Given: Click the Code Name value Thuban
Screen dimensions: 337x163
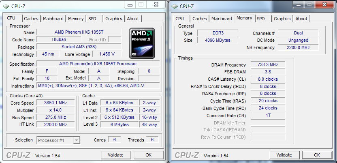Looking at the screenshot, I should click(59, 39).
